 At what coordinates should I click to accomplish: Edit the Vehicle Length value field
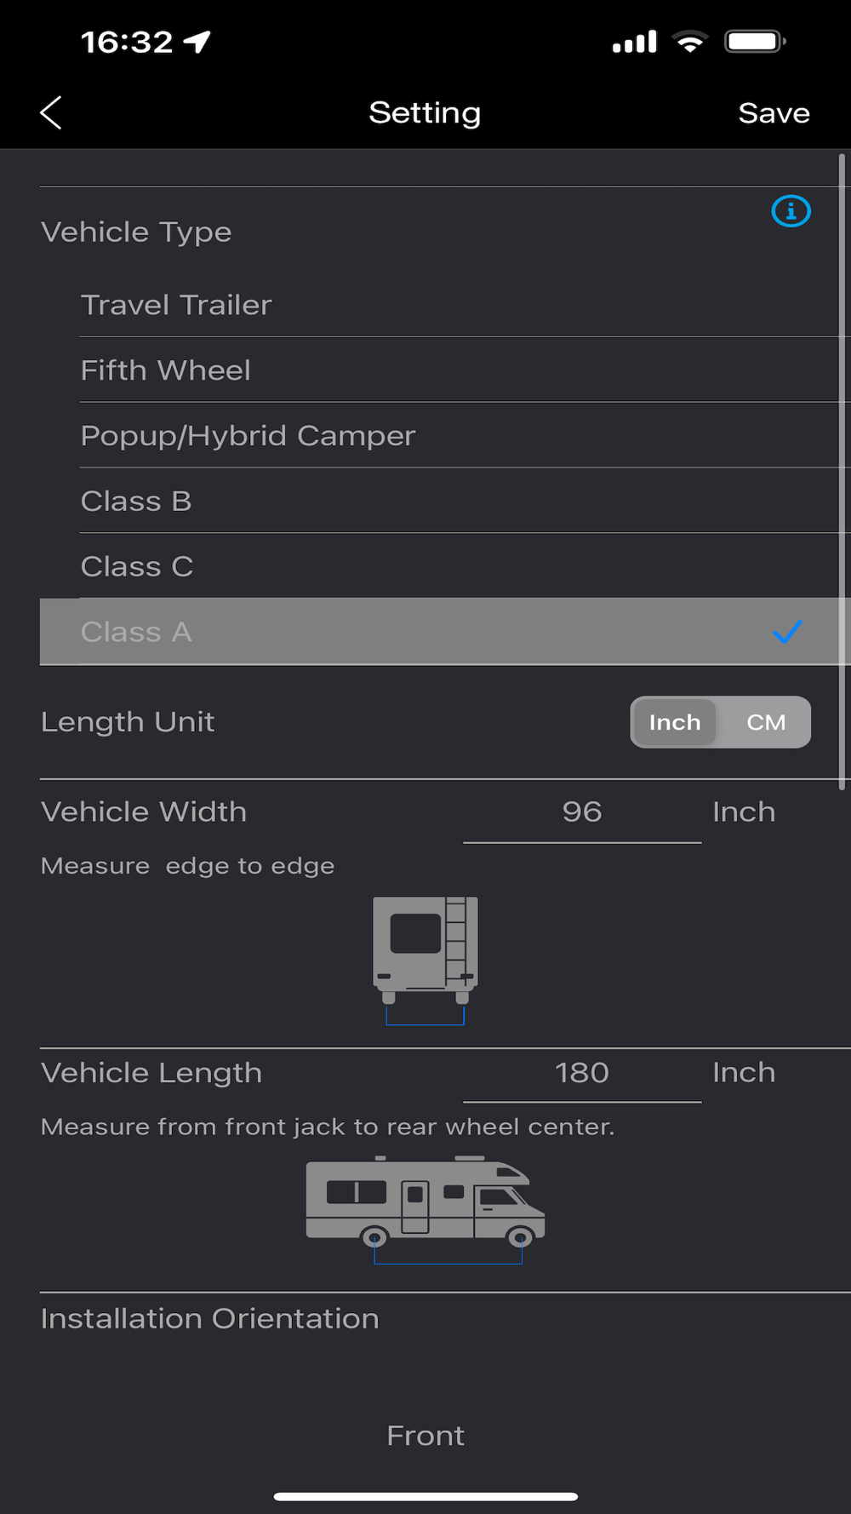pos(582,1073)
